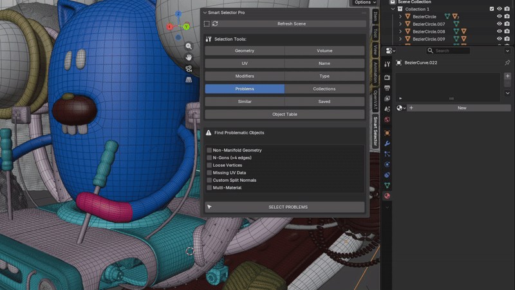Image resolution: width=515 pixels, height=290 pixels.
Task: Expand the materials list via the small play arrow
Action: point(400,99)
